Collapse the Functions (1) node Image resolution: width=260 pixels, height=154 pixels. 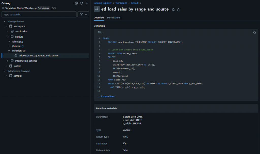pyautogui.click(x=9, y=51)
